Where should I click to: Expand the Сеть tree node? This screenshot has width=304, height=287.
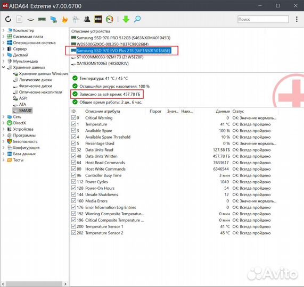[3, 117]
